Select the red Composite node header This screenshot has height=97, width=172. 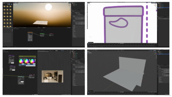click(x=32, y=75)
